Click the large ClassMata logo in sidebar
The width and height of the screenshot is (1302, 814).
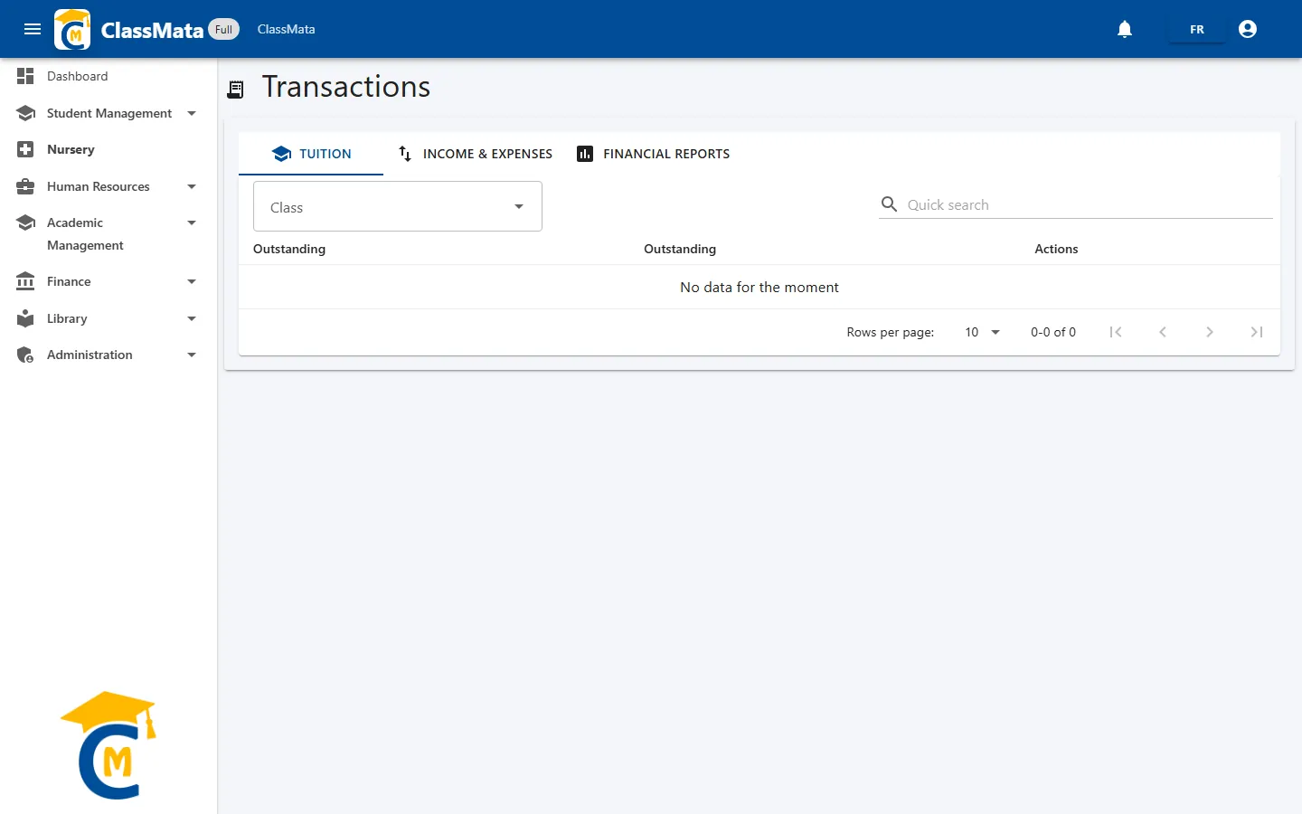[x=108, y=745]
